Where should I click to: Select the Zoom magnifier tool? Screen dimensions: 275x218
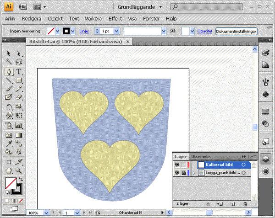point(19,170)
